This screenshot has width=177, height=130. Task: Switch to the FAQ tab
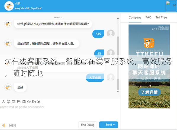[x=148, y=17]
